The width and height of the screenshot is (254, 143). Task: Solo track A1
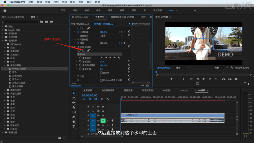pos(108,121)
